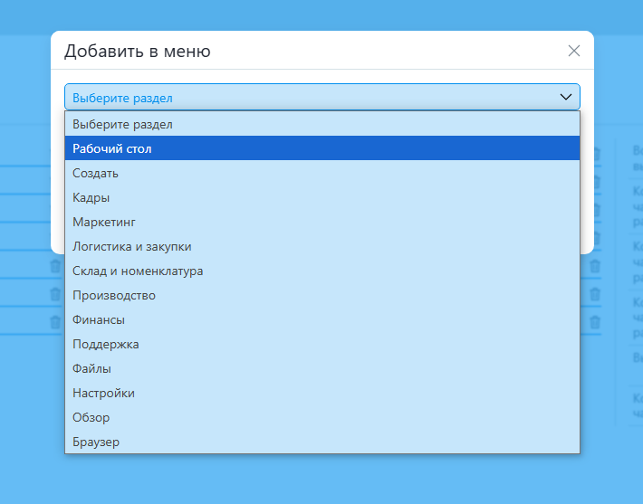Select the "Настройки" option

[103, 393]
